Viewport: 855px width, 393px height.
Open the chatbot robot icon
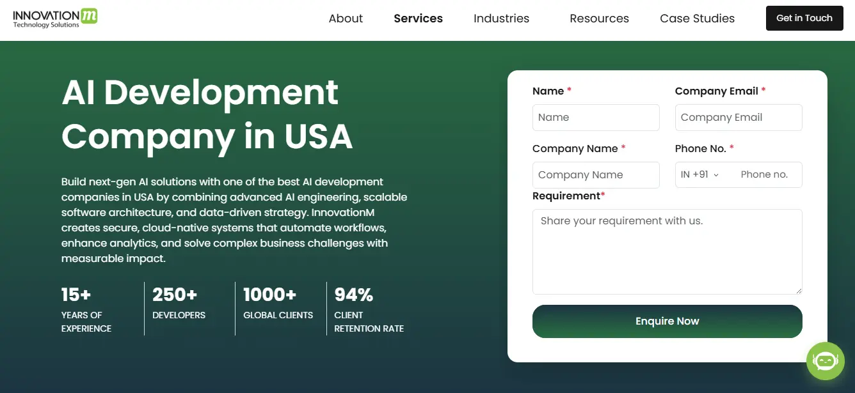(x=826, y=361)
